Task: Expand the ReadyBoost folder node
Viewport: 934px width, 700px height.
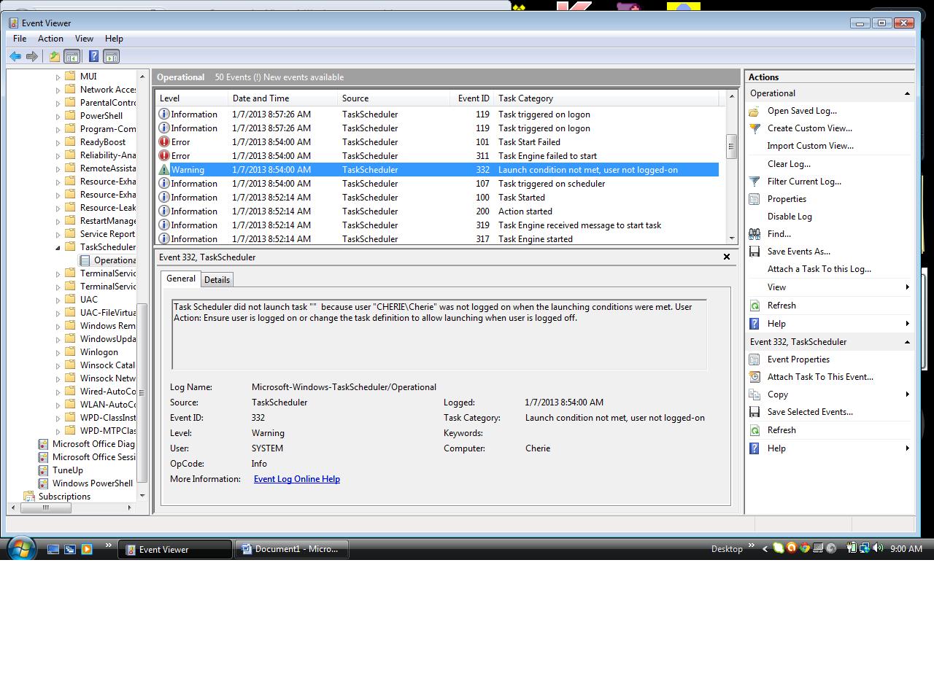Action: click(58, 142)
